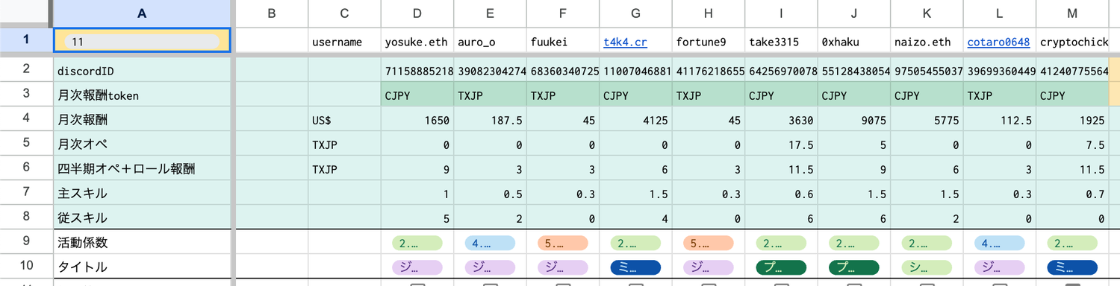Click the 活動係数 label cell
The height and width of the screenshot is (286, 1120).
coord(142,243)
